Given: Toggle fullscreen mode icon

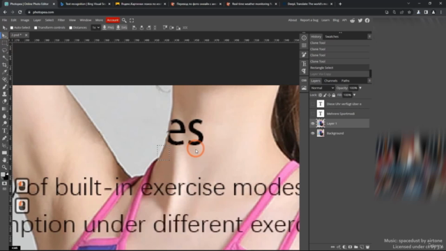Looking at the screenshot, I should point(132,20).
